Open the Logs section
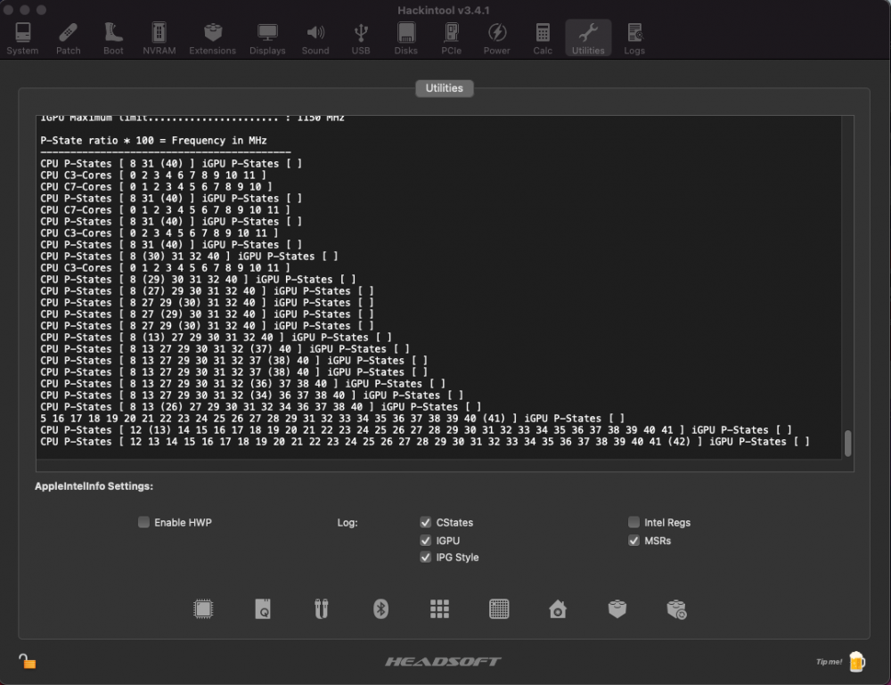The width and height of the screenshot is (891, 685). pos(634,38)
